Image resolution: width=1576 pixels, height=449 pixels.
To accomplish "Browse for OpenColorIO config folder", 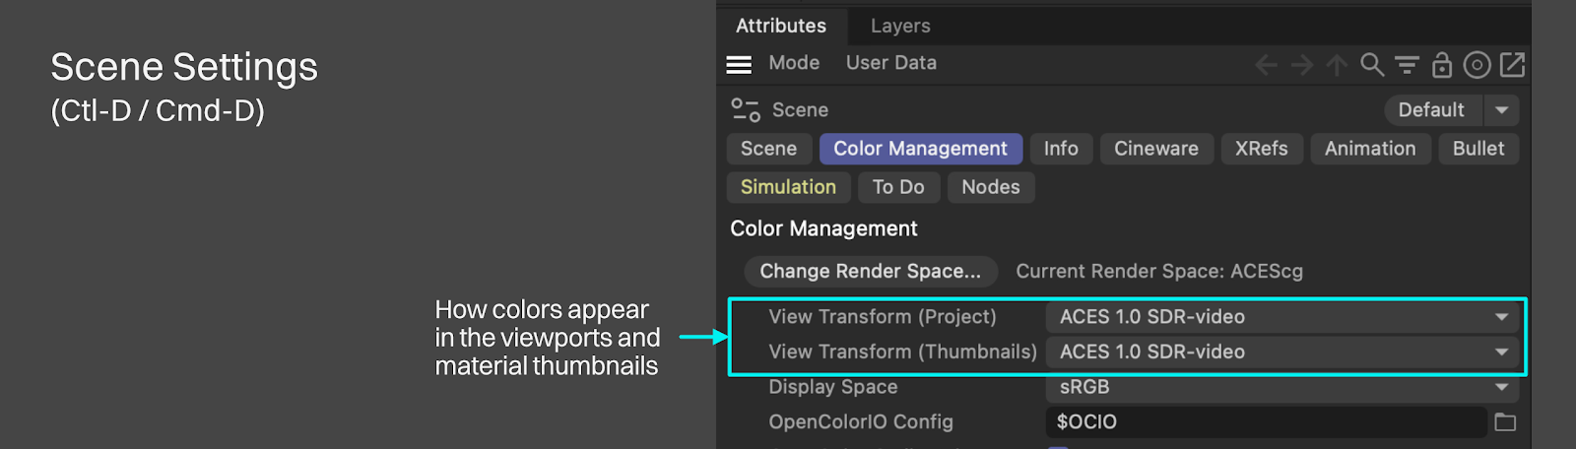I will point(1505,422).
